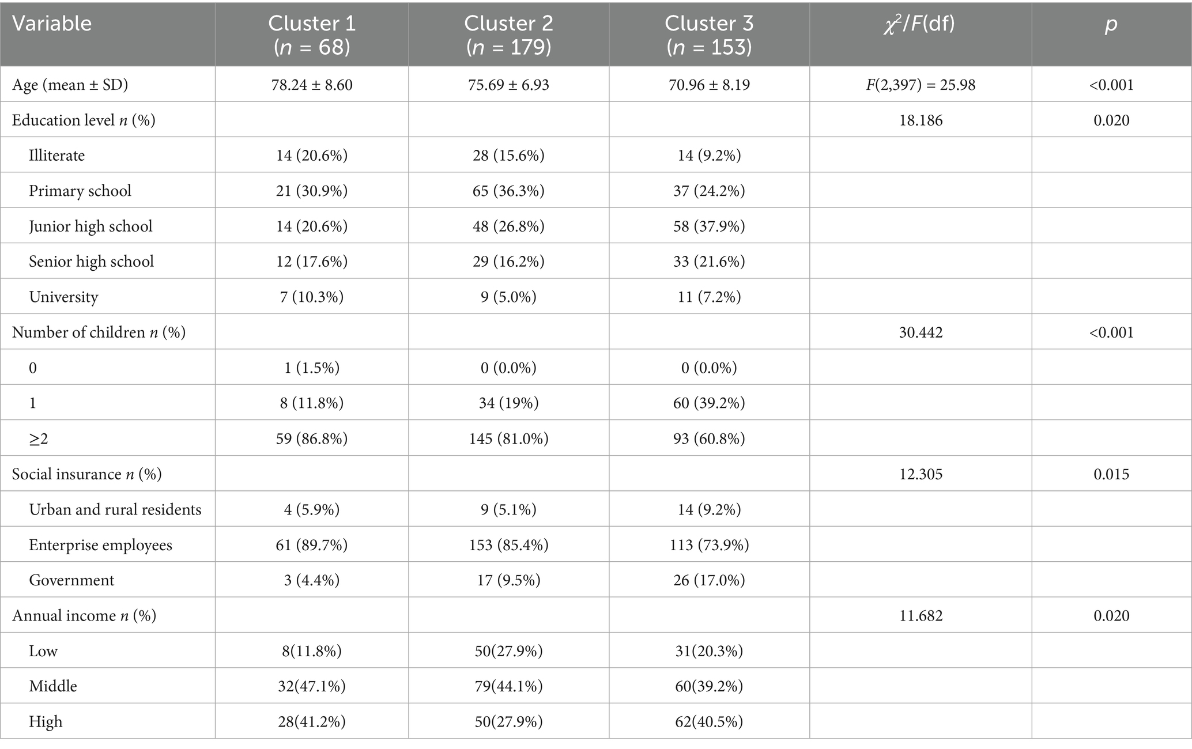Select the 0.015 p-value cell

click(x=1111, y=474)
